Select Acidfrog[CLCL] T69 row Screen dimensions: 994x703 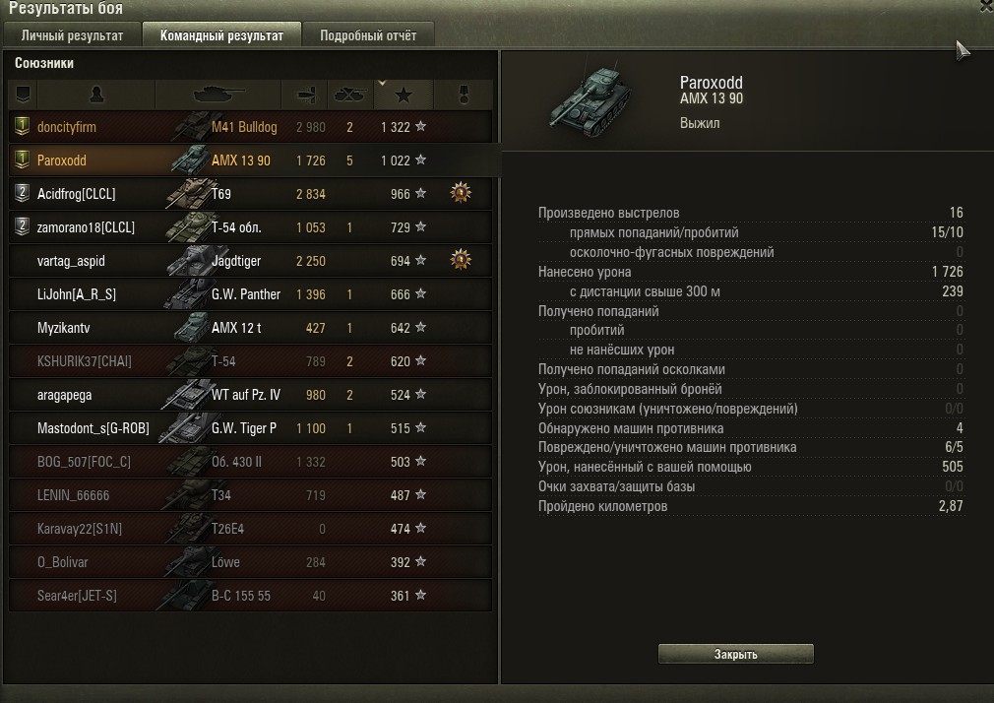250,194
